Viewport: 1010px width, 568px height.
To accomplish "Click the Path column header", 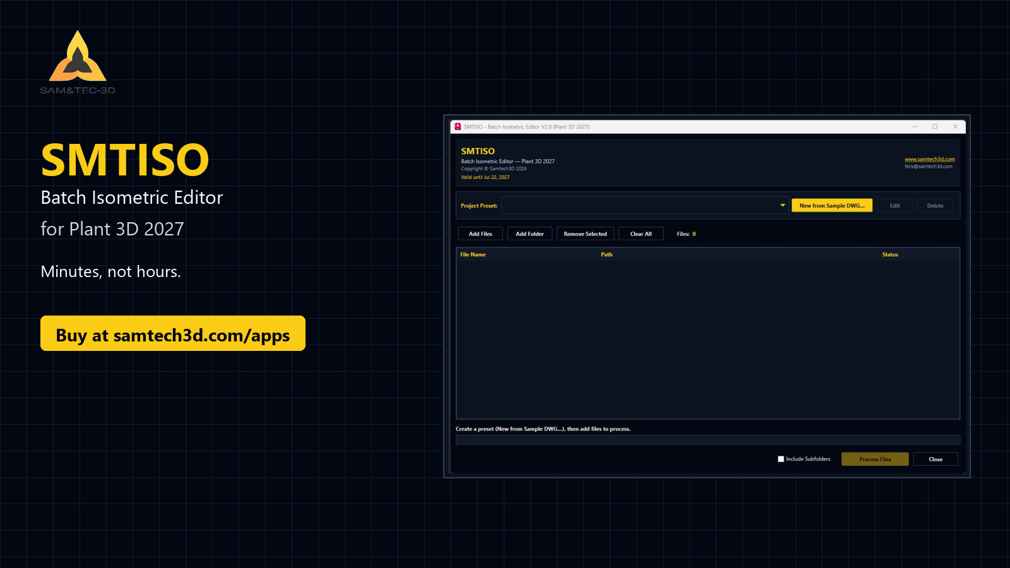I will (607, 254).
